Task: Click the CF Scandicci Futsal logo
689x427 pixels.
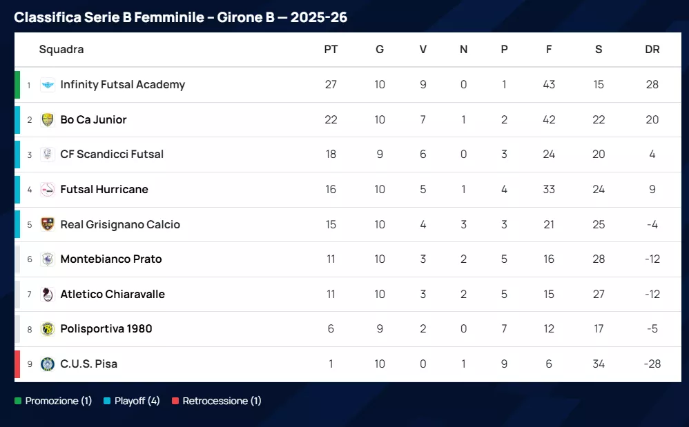Action: pos(48,155)
